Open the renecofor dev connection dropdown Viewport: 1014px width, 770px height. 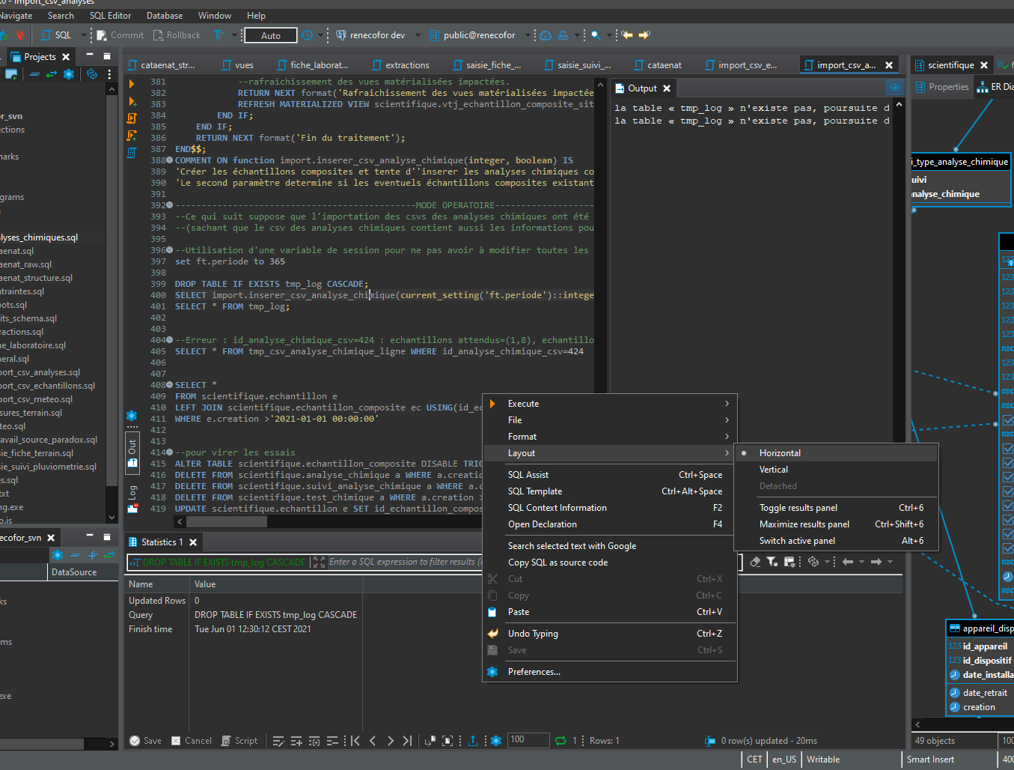point(418,35)
